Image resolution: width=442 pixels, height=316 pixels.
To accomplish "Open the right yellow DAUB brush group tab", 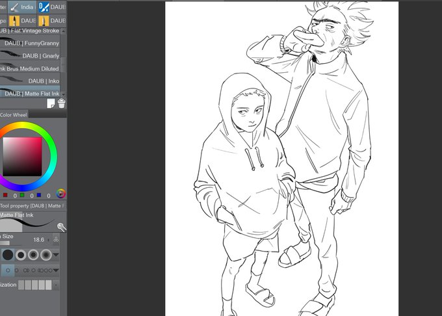I will pyautogui.click(x=51, y=21).
